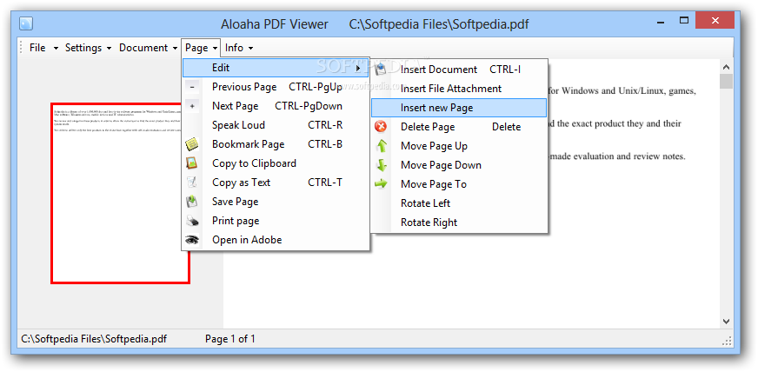This screenshot has height=372, width=758.
Task: Expand the Info dropdown arrow
Action: click(250, 49)
